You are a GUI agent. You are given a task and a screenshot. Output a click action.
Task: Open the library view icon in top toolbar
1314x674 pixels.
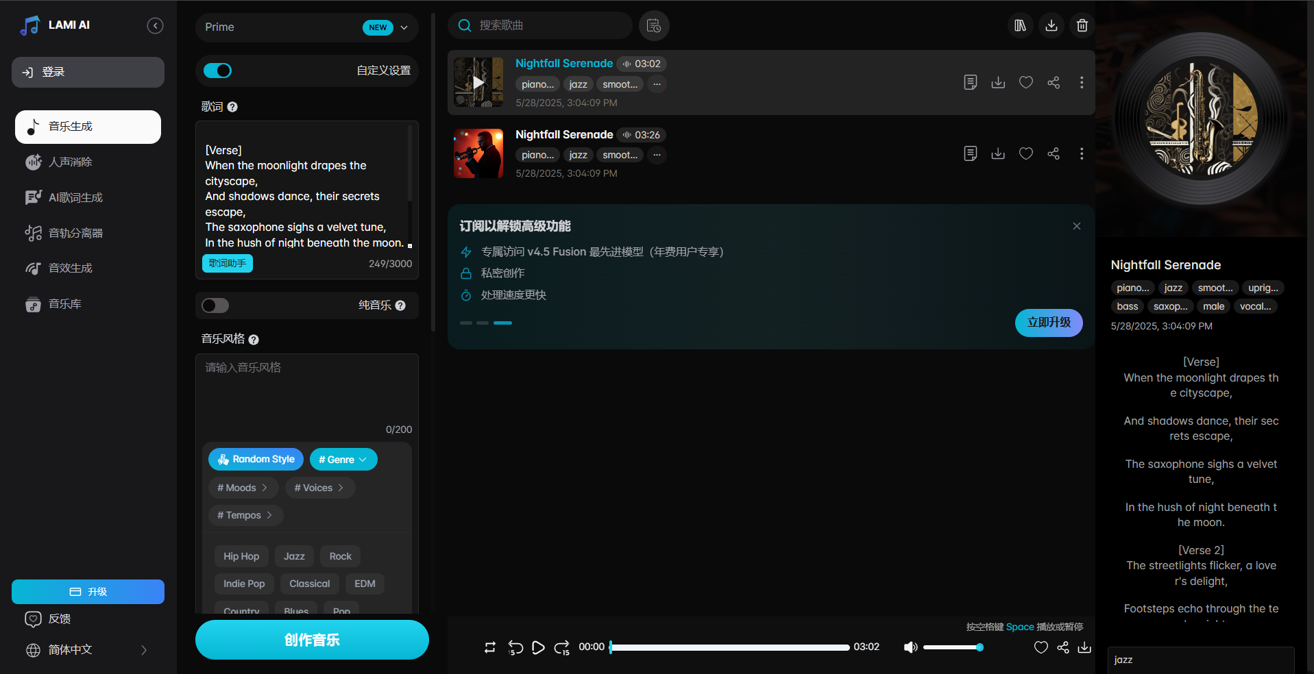click(1020, 25)
